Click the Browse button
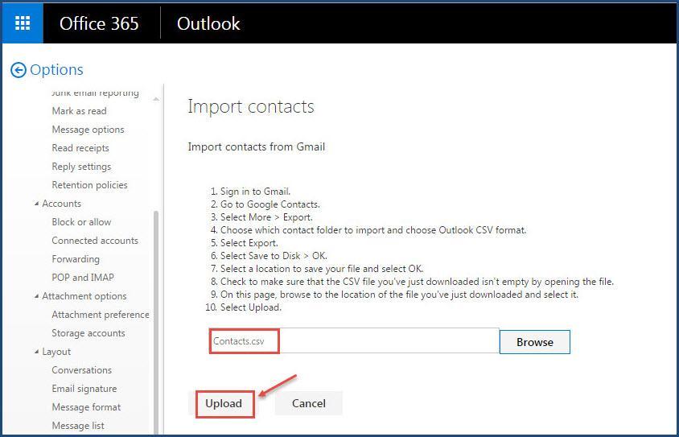The image size is (679, 437). [x=535, y=342]
